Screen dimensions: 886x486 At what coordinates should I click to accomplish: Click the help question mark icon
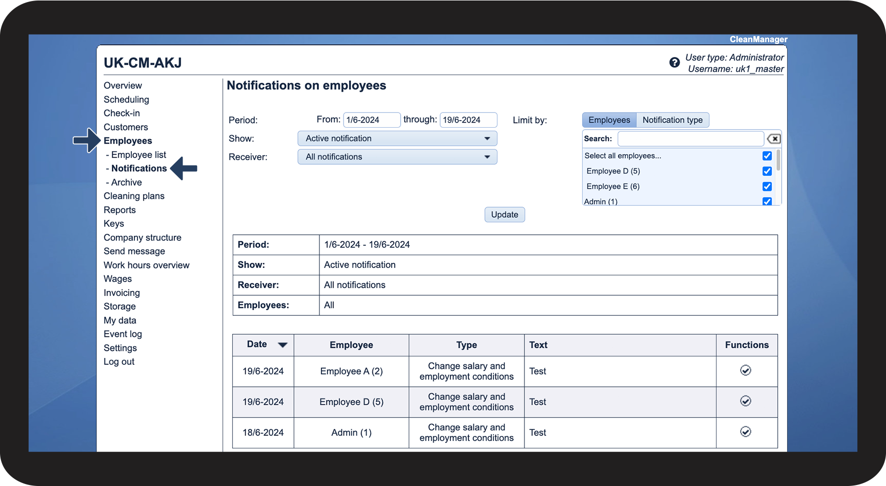pos(674,63)
